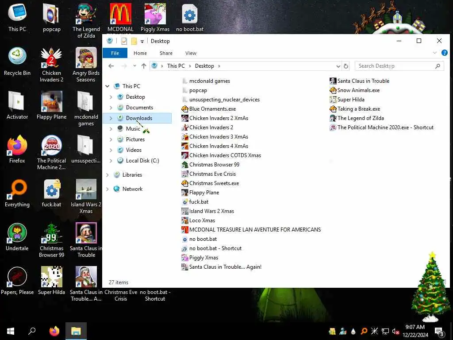Select Videos in the navigation pane
Screen dimensions: 453x340
pos(134,150)
